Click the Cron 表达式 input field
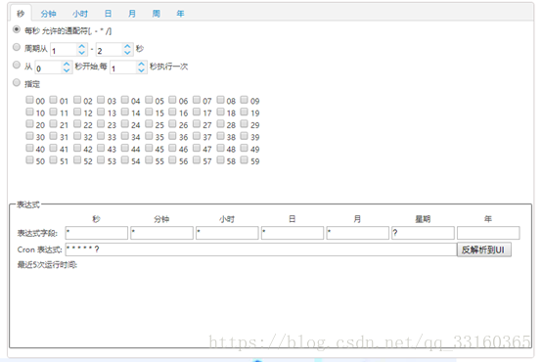Viewport: 542px width, 362px height. coord(261,249)
